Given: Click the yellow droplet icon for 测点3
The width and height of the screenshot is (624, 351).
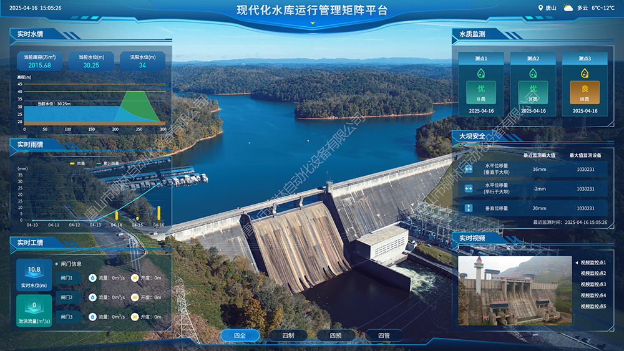Looking at the screenshot, I should tap(585, 72).
